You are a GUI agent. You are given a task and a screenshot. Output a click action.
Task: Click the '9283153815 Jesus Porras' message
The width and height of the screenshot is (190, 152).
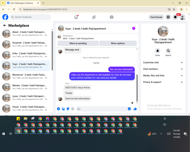click(78, 87)
